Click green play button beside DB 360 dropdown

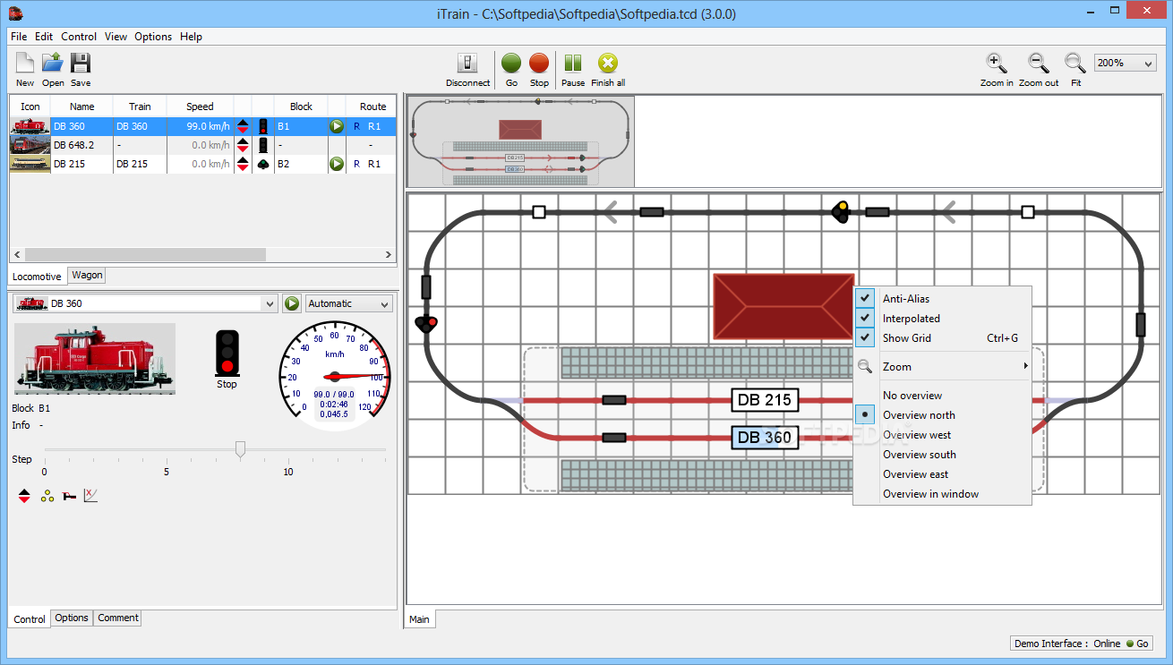tap(292, 303)
